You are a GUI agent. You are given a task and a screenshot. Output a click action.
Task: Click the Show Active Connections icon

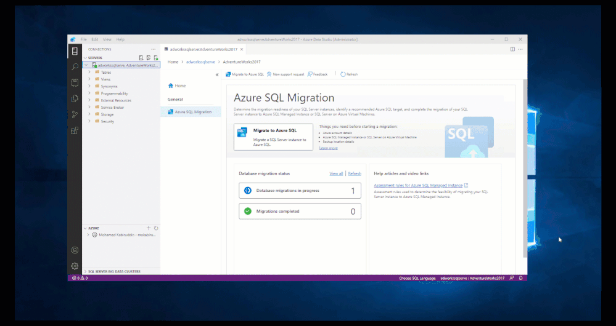pos(156,58)
